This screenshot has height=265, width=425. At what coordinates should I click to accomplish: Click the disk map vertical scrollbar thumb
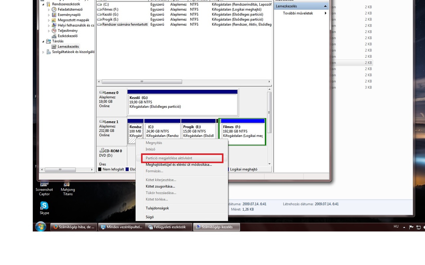point(269,112)
